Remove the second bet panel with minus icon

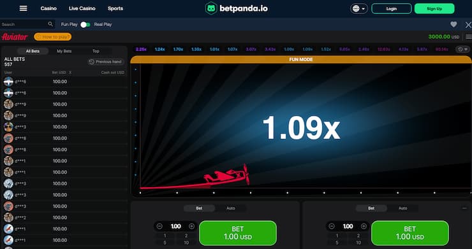click(464, 208)
